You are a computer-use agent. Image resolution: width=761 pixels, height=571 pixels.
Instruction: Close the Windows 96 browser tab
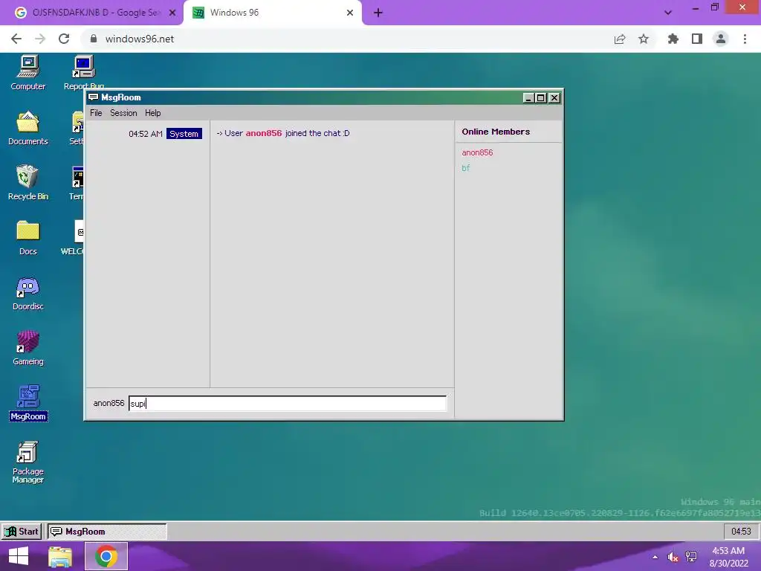coord(350,13)
